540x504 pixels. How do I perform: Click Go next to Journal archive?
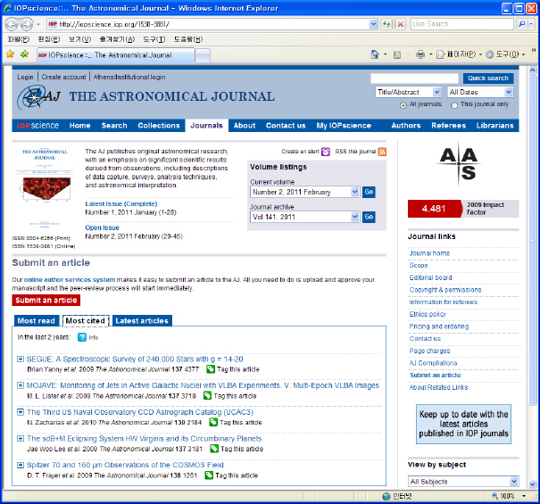[369, 217]
